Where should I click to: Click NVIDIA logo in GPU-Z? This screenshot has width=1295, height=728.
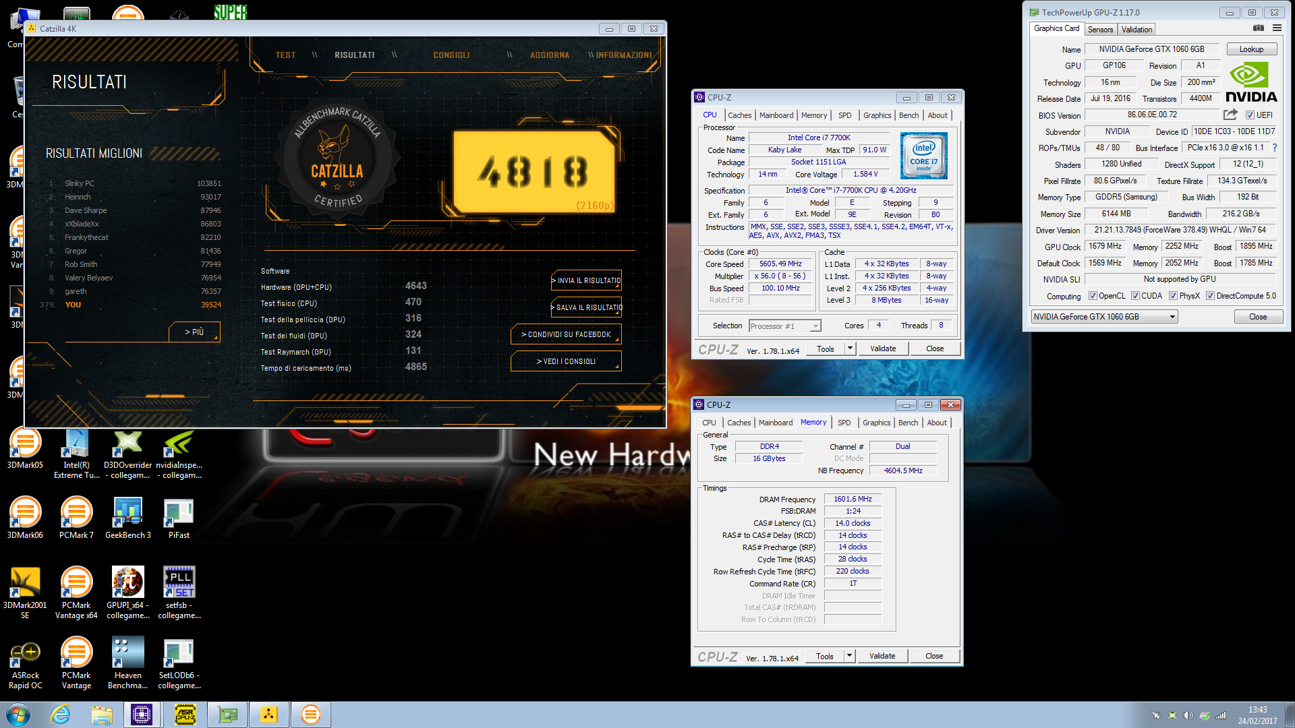(1251, 82)
